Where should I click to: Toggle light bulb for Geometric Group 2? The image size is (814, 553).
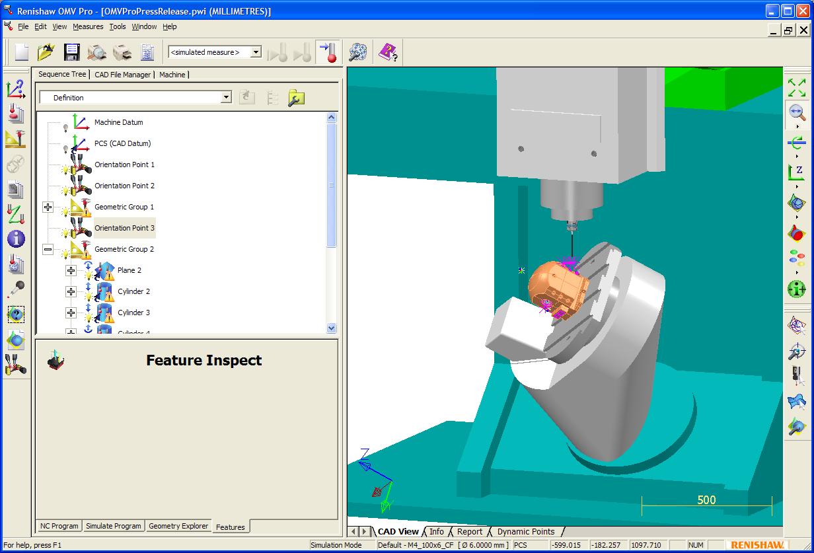coord(65,254)
